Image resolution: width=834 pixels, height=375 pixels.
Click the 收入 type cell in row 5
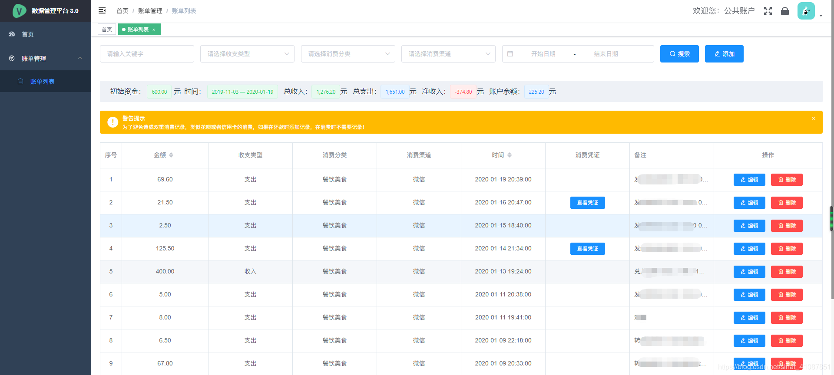250,272
